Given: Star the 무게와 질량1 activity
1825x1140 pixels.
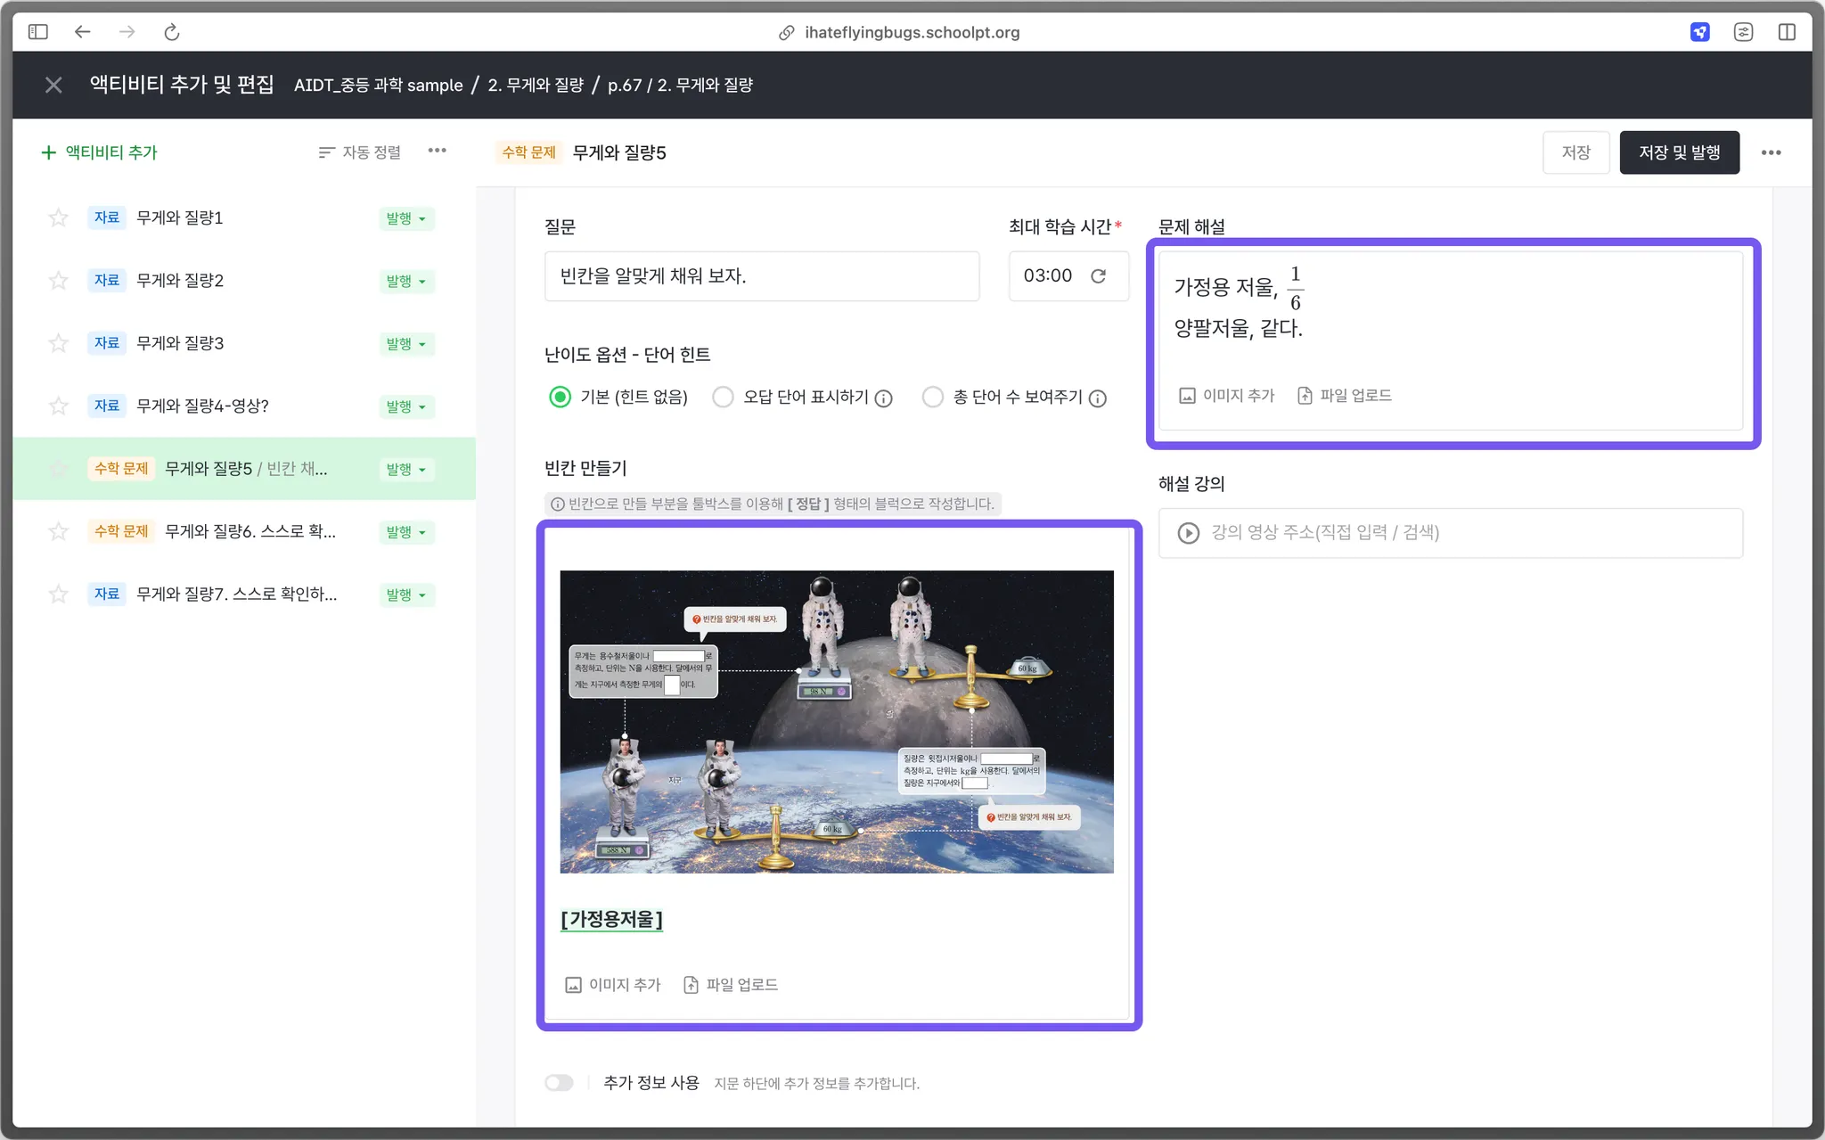Looking at the screenshot, I should click(x=59, y=217).
